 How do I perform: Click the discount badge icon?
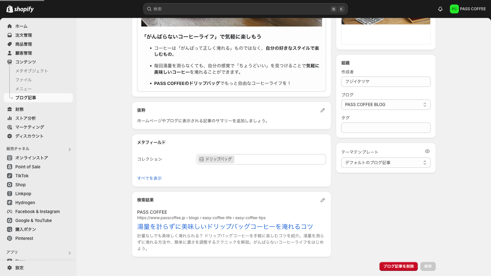pyautogui.click(x=10, y=136)
